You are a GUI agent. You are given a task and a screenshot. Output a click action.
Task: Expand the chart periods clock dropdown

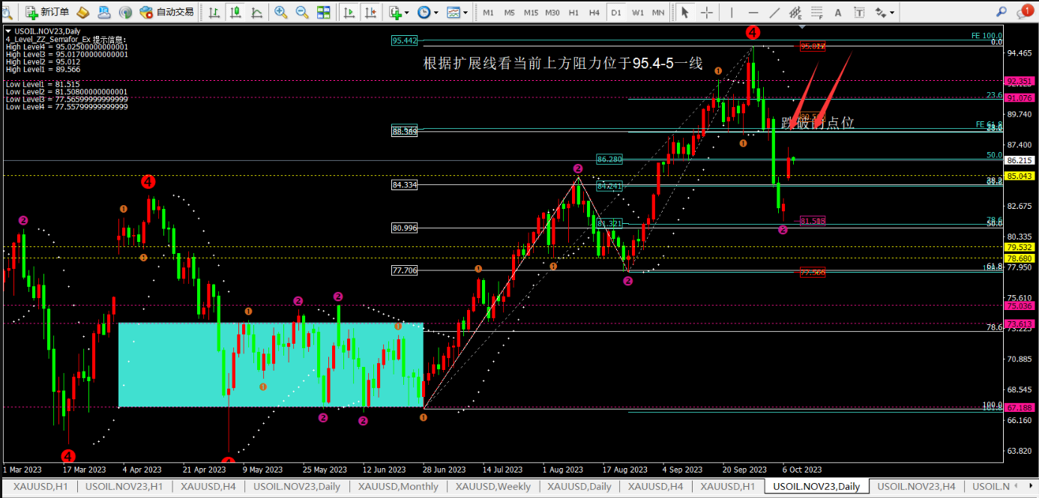pos(428,12)
